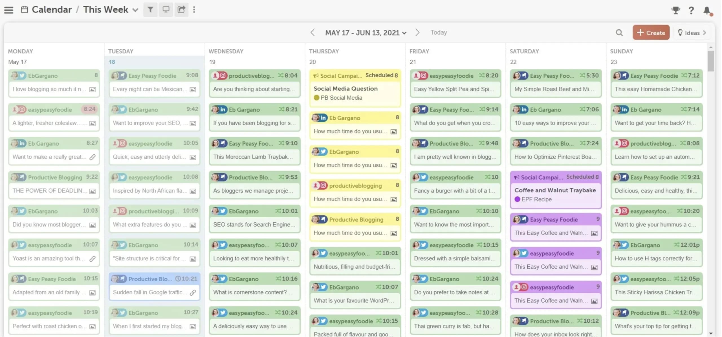Click the calendar icon beside the page title
Viewport: 722px width, 337px height.
coord(24,9)
